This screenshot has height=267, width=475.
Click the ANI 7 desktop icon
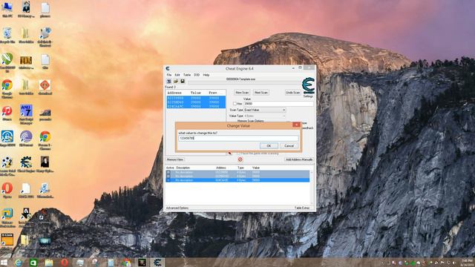click(x=26, y=114)
